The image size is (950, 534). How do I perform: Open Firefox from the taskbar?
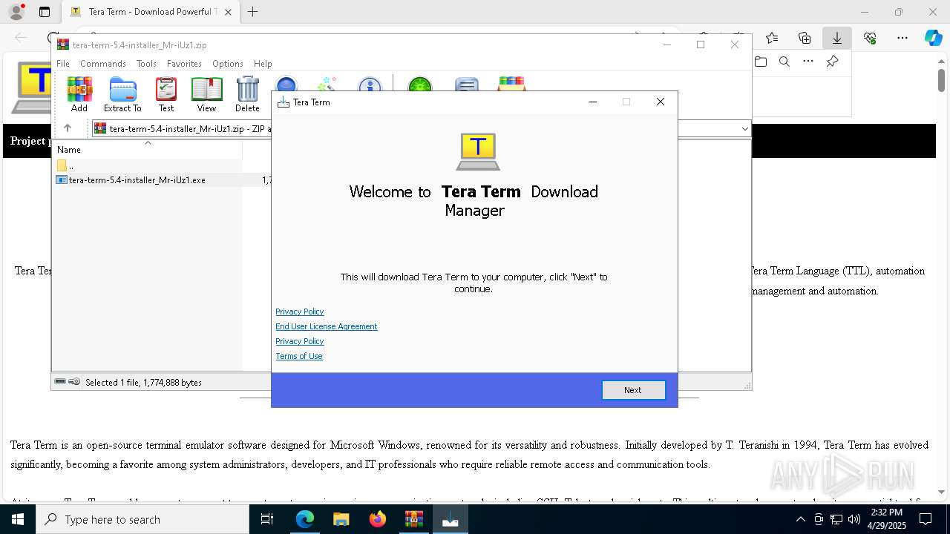pyautogui.click(x=377, y=519)
